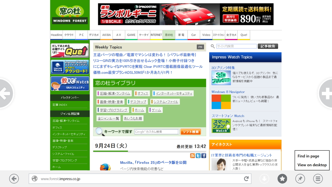Open Impress Watch app download banner
This screenshot has height=187, width=332.
[x=70, y=67]
